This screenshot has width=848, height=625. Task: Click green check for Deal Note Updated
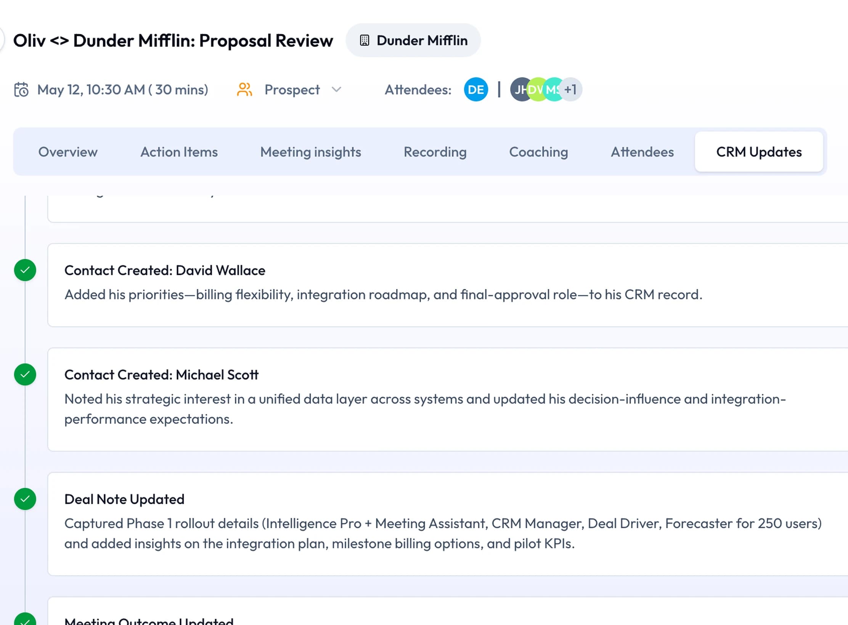click(x=25, y=499)
